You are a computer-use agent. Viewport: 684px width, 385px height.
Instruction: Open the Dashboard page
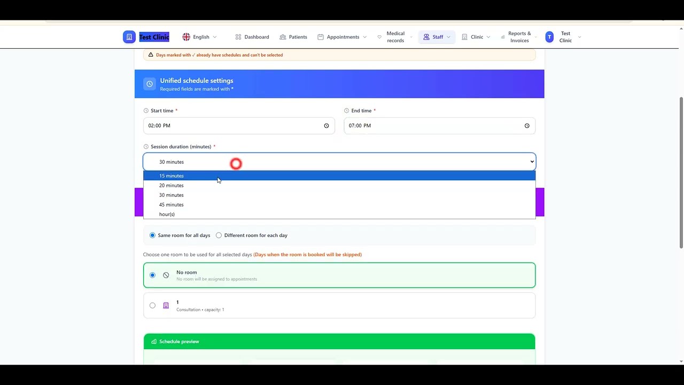(x=252, y=37)
